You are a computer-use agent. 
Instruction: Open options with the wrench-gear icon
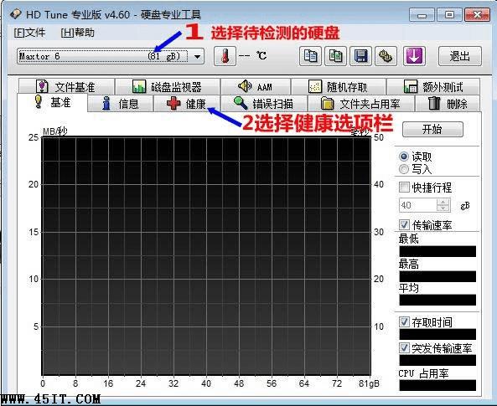tap(386, 56)
